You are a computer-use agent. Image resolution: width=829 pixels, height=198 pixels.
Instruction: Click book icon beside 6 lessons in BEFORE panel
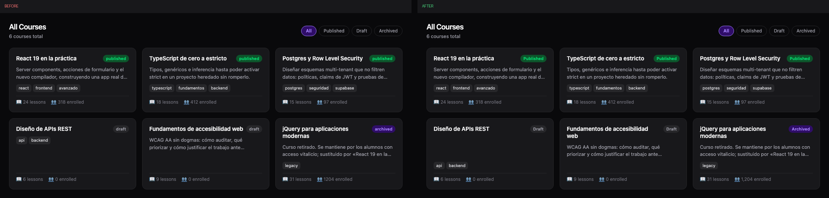coord(19,179)
